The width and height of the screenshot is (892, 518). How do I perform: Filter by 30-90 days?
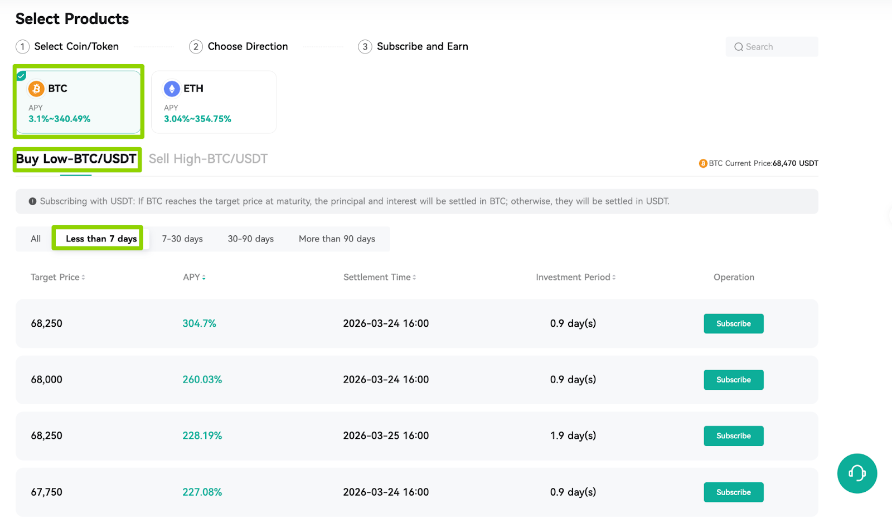(251, 239)
